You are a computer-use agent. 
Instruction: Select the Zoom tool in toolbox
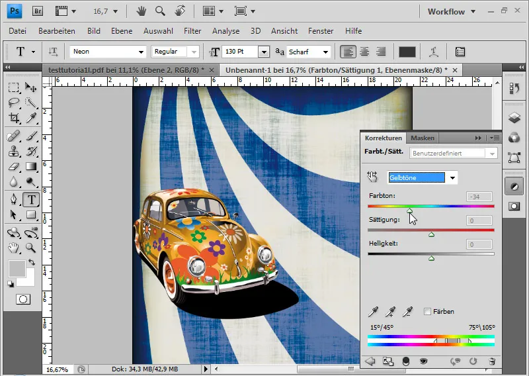click(30, 248)
